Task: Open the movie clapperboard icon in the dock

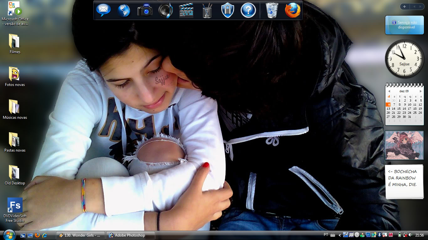Action: (186, 10)
